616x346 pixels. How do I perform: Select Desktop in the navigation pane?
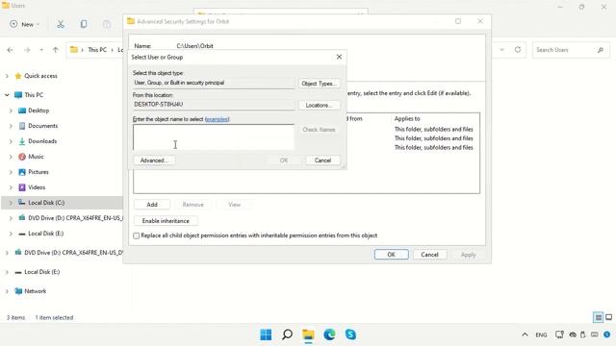(38, 111)
